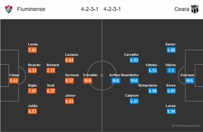This screenshot has height=132, width=203.
Task: Open player Sornoza's name label
Action: coord(72,75)
